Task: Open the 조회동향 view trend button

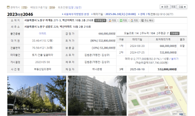Action: [x=175, y=33]
